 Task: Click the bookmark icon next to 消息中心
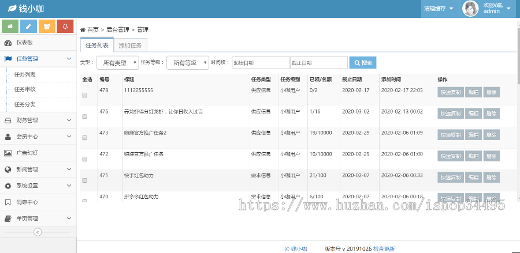[8, 202]
